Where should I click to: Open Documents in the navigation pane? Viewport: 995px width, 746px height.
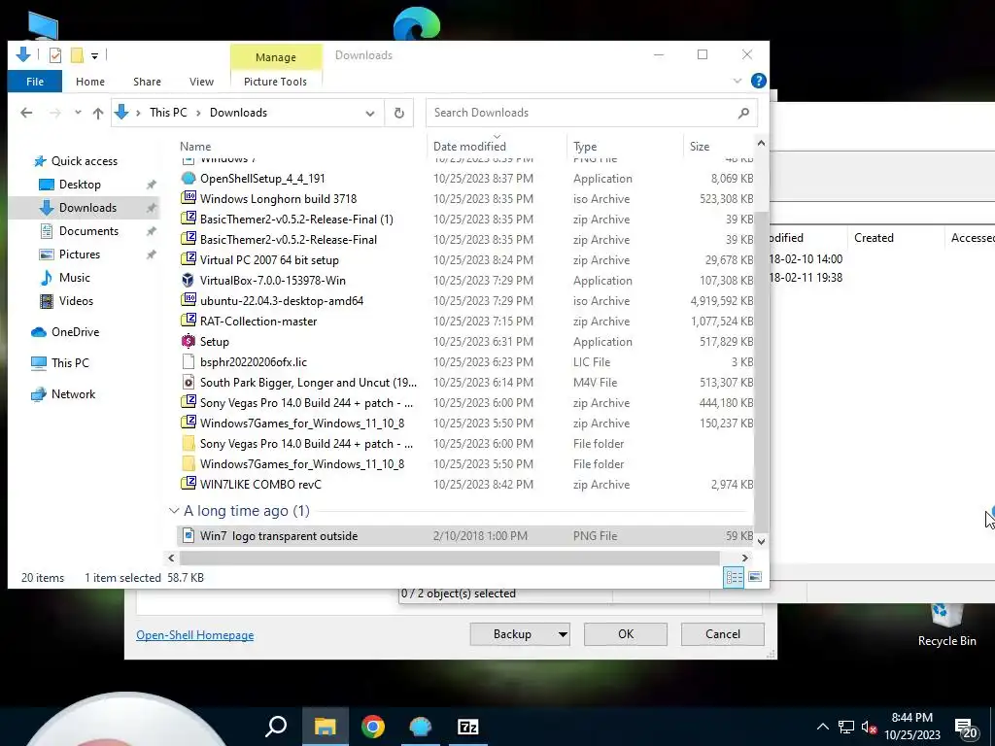point(88,231)
